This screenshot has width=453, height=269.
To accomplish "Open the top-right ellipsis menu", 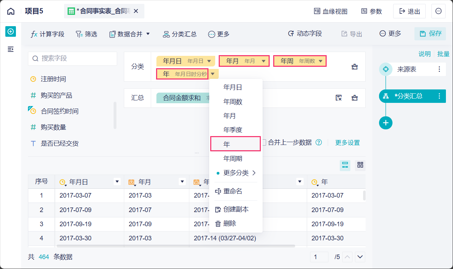I will pos(438,11).
